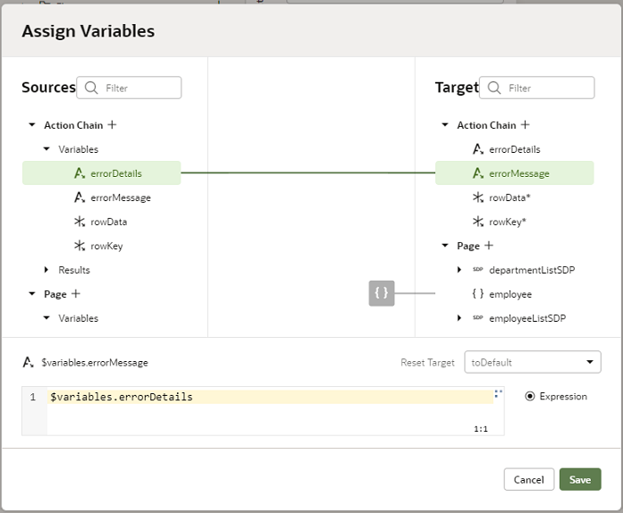The width and height of the screenshot is (623, 513).
Task: Collapse the Sources Action Chain node
Action: click(32, 125)
